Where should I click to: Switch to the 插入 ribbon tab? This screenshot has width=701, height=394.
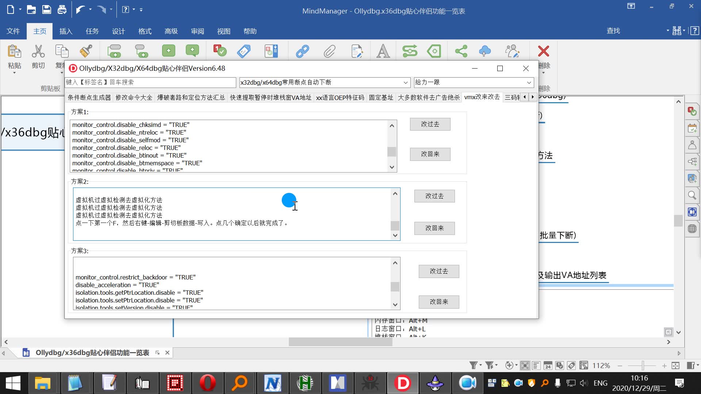pyautogui.click(x=66, y=31)
